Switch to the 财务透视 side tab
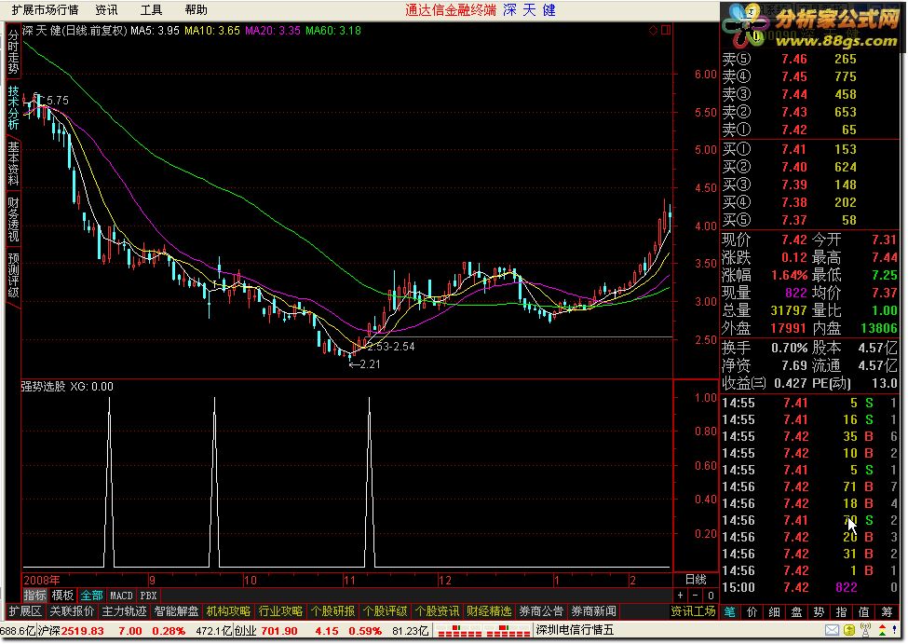 [13, 219]
